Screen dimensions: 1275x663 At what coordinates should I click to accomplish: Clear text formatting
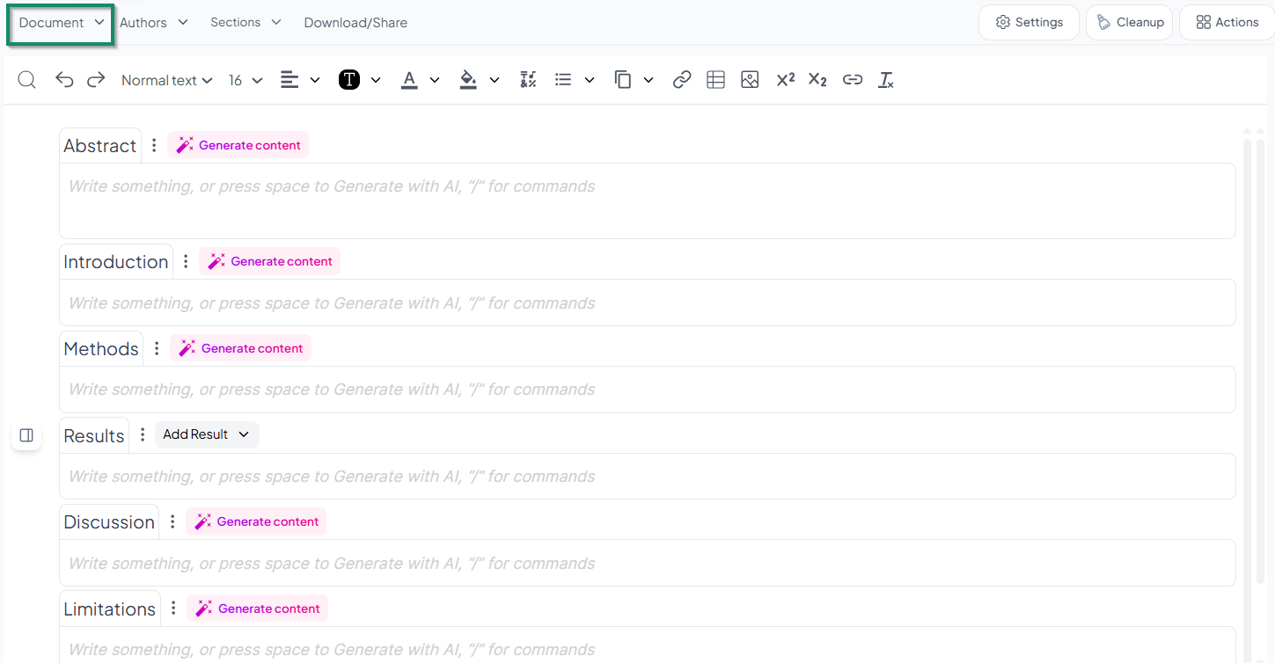tap(886, 80)
